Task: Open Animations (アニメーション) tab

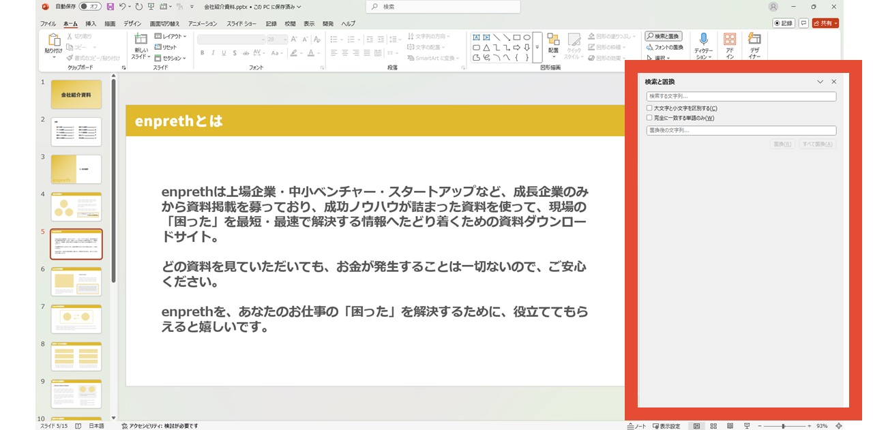Action: [x=203, y=23]
